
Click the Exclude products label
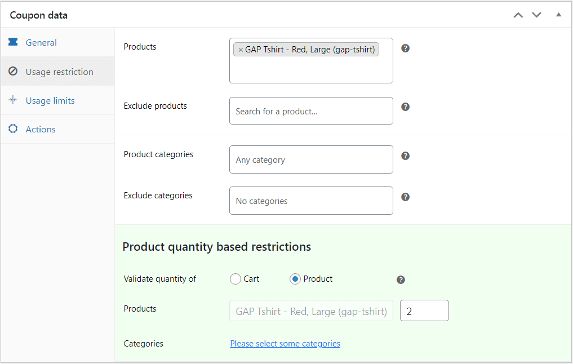[156, 106]
